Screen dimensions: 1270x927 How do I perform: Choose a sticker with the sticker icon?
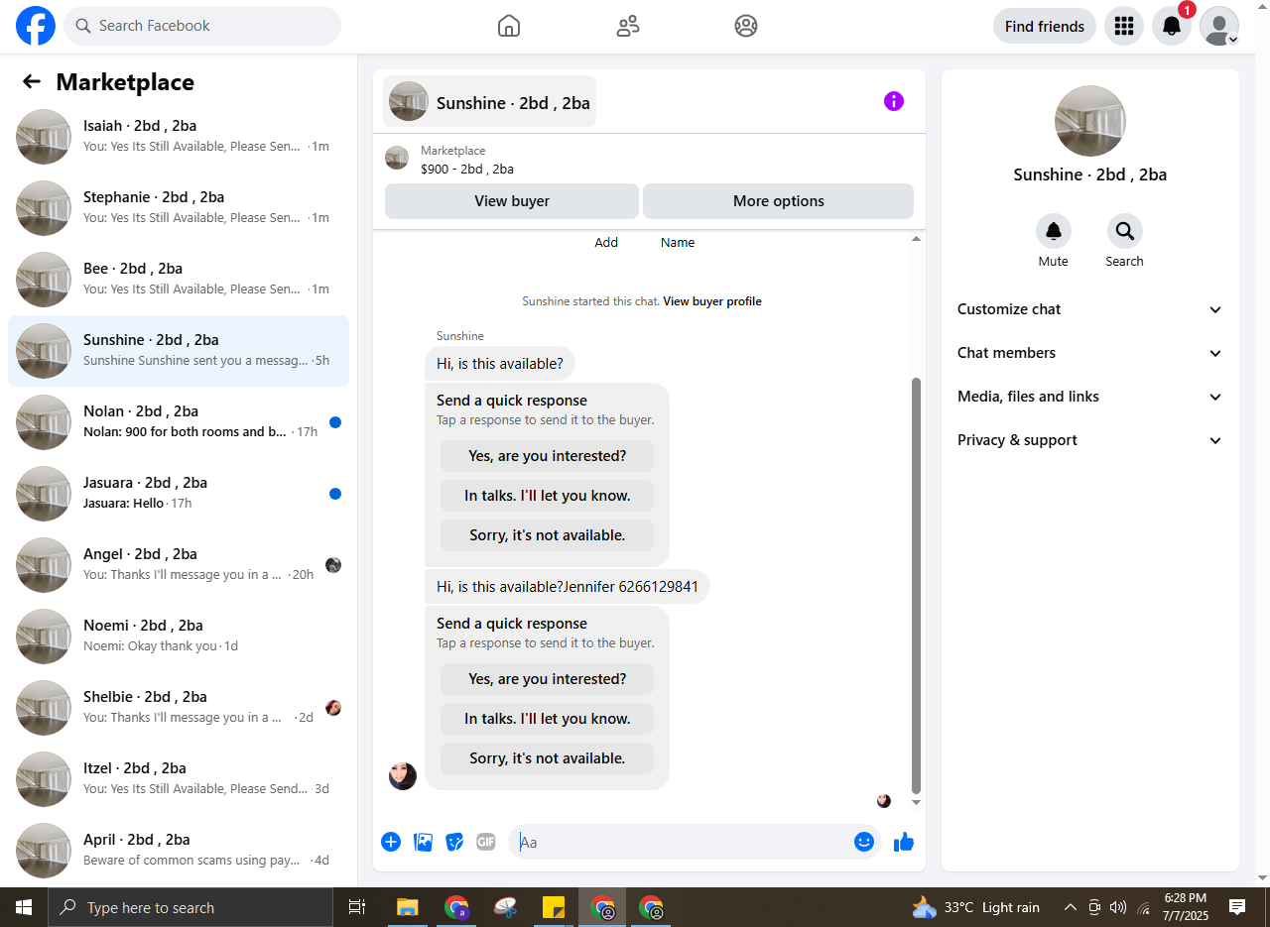[x=455, y=842]
